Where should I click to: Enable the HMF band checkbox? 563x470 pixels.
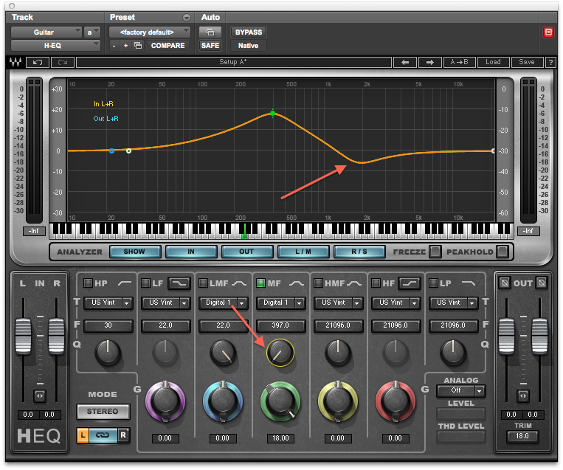tap(318, 283)
